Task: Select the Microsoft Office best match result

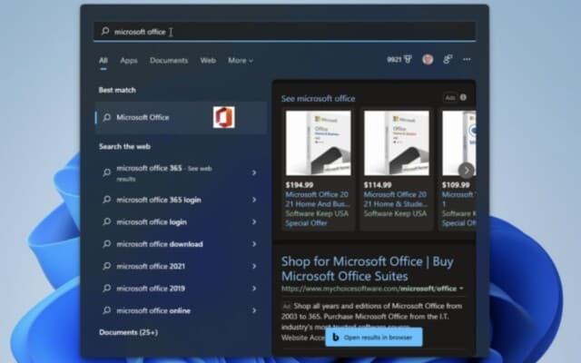Action: (181, 117)
